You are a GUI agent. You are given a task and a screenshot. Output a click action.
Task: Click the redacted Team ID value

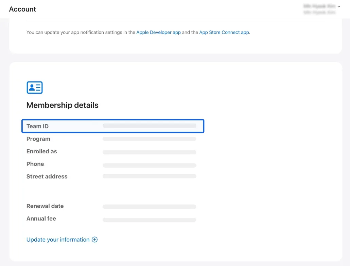tap(149, 126)
